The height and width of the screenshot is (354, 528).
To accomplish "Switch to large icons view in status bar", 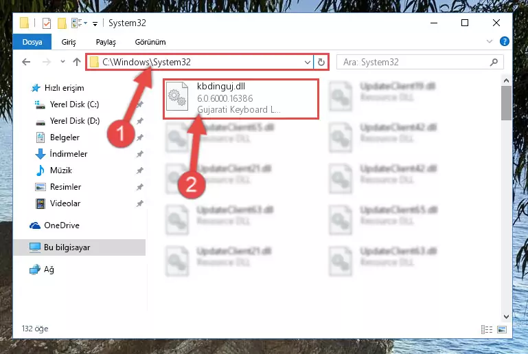I will point(502,329).
